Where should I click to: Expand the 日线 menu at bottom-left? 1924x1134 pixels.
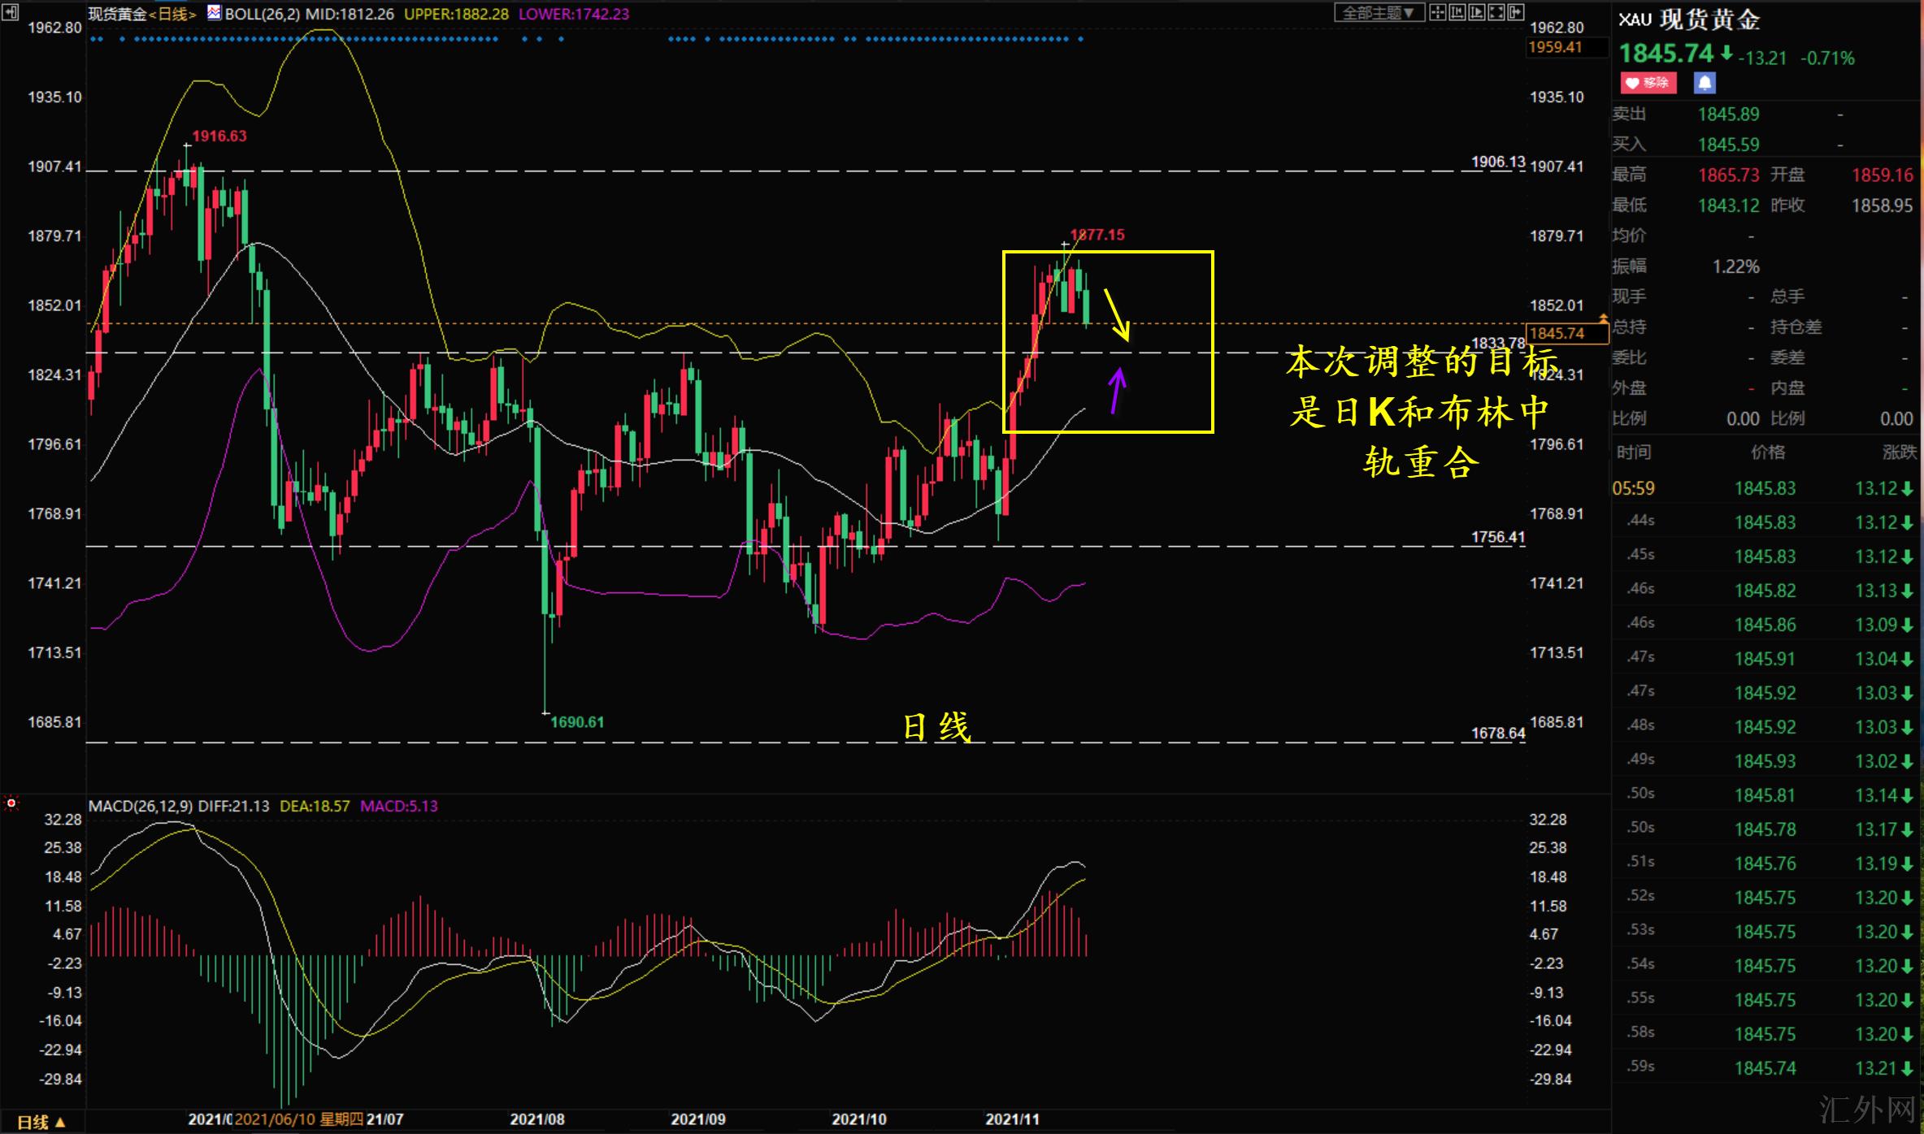point(41,1123)
